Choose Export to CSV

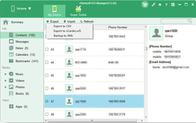[x=62, y=26]
